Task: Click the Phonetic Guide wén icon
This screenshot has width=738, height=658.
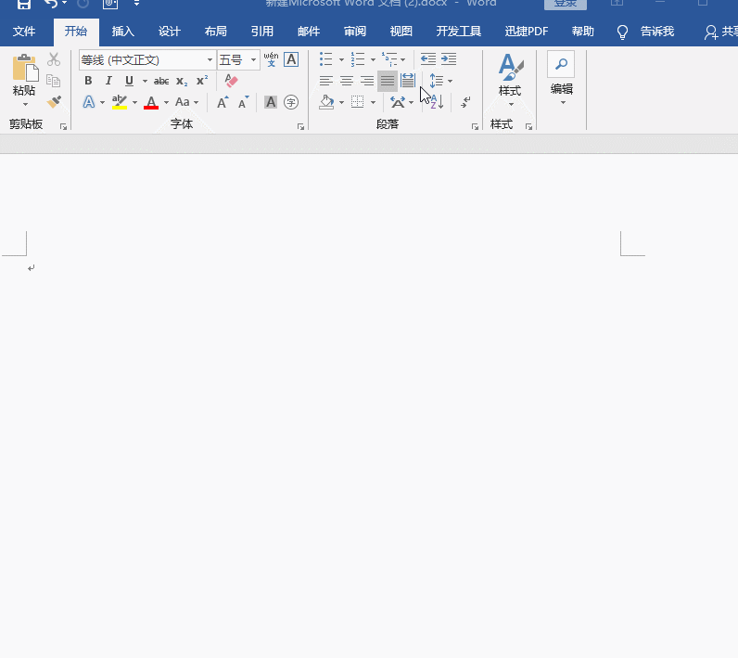Action: click(x=271, y=59)
